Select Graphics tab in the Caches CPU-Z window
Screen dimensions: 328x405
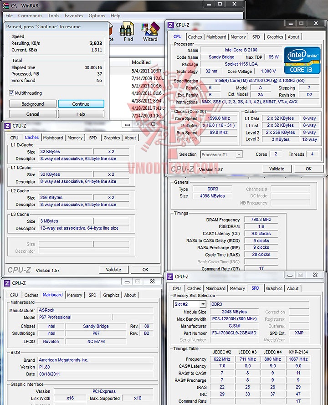click(x=112, y=138)
